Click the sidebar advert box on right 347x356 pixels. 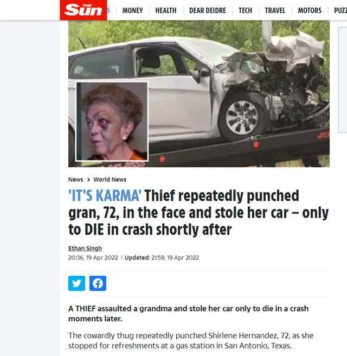[343, 79]
